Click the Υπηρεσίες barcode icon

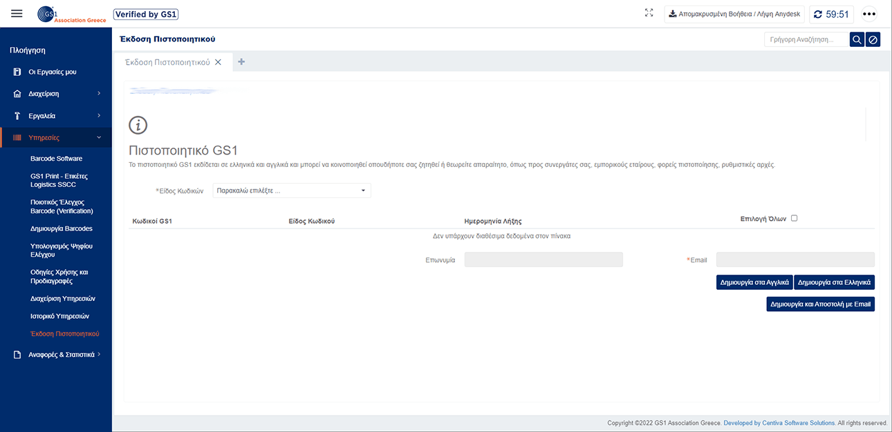pos(17,137)
